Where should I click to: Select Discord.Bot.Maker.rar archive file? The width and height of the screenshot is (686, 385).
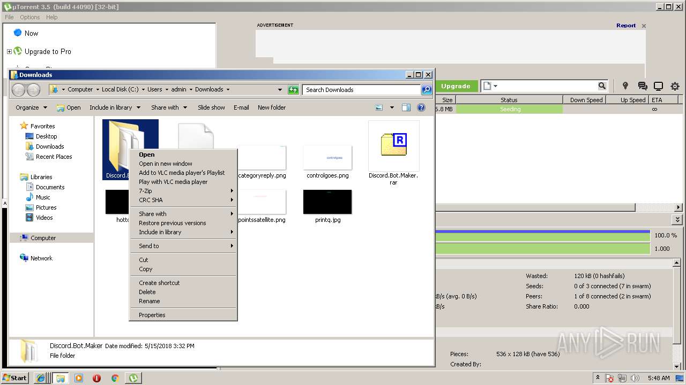coord(393,153)
